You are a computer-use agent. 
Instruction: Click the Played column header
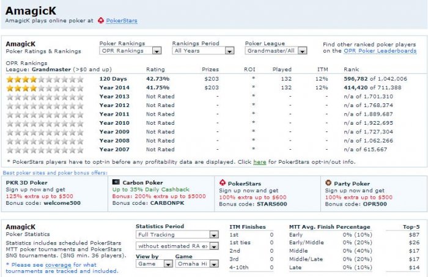pyautogui.click(x=282, y=70)
